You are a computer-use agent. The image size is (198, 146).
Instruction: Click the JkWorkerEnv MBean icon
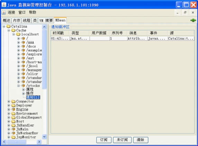(x=13, y=133)
